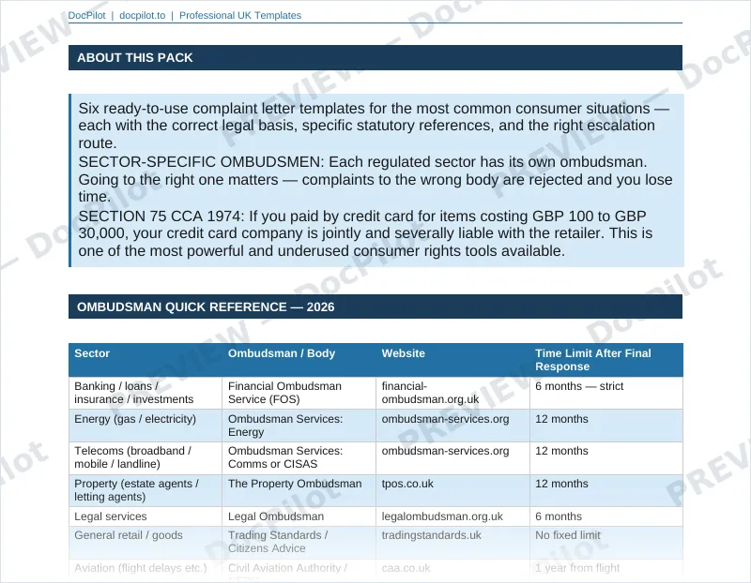The height and width of the screenshot is (583, 751).
Task: Click 'The Property Ombudsman' cell
Action: tap(299, 490)
